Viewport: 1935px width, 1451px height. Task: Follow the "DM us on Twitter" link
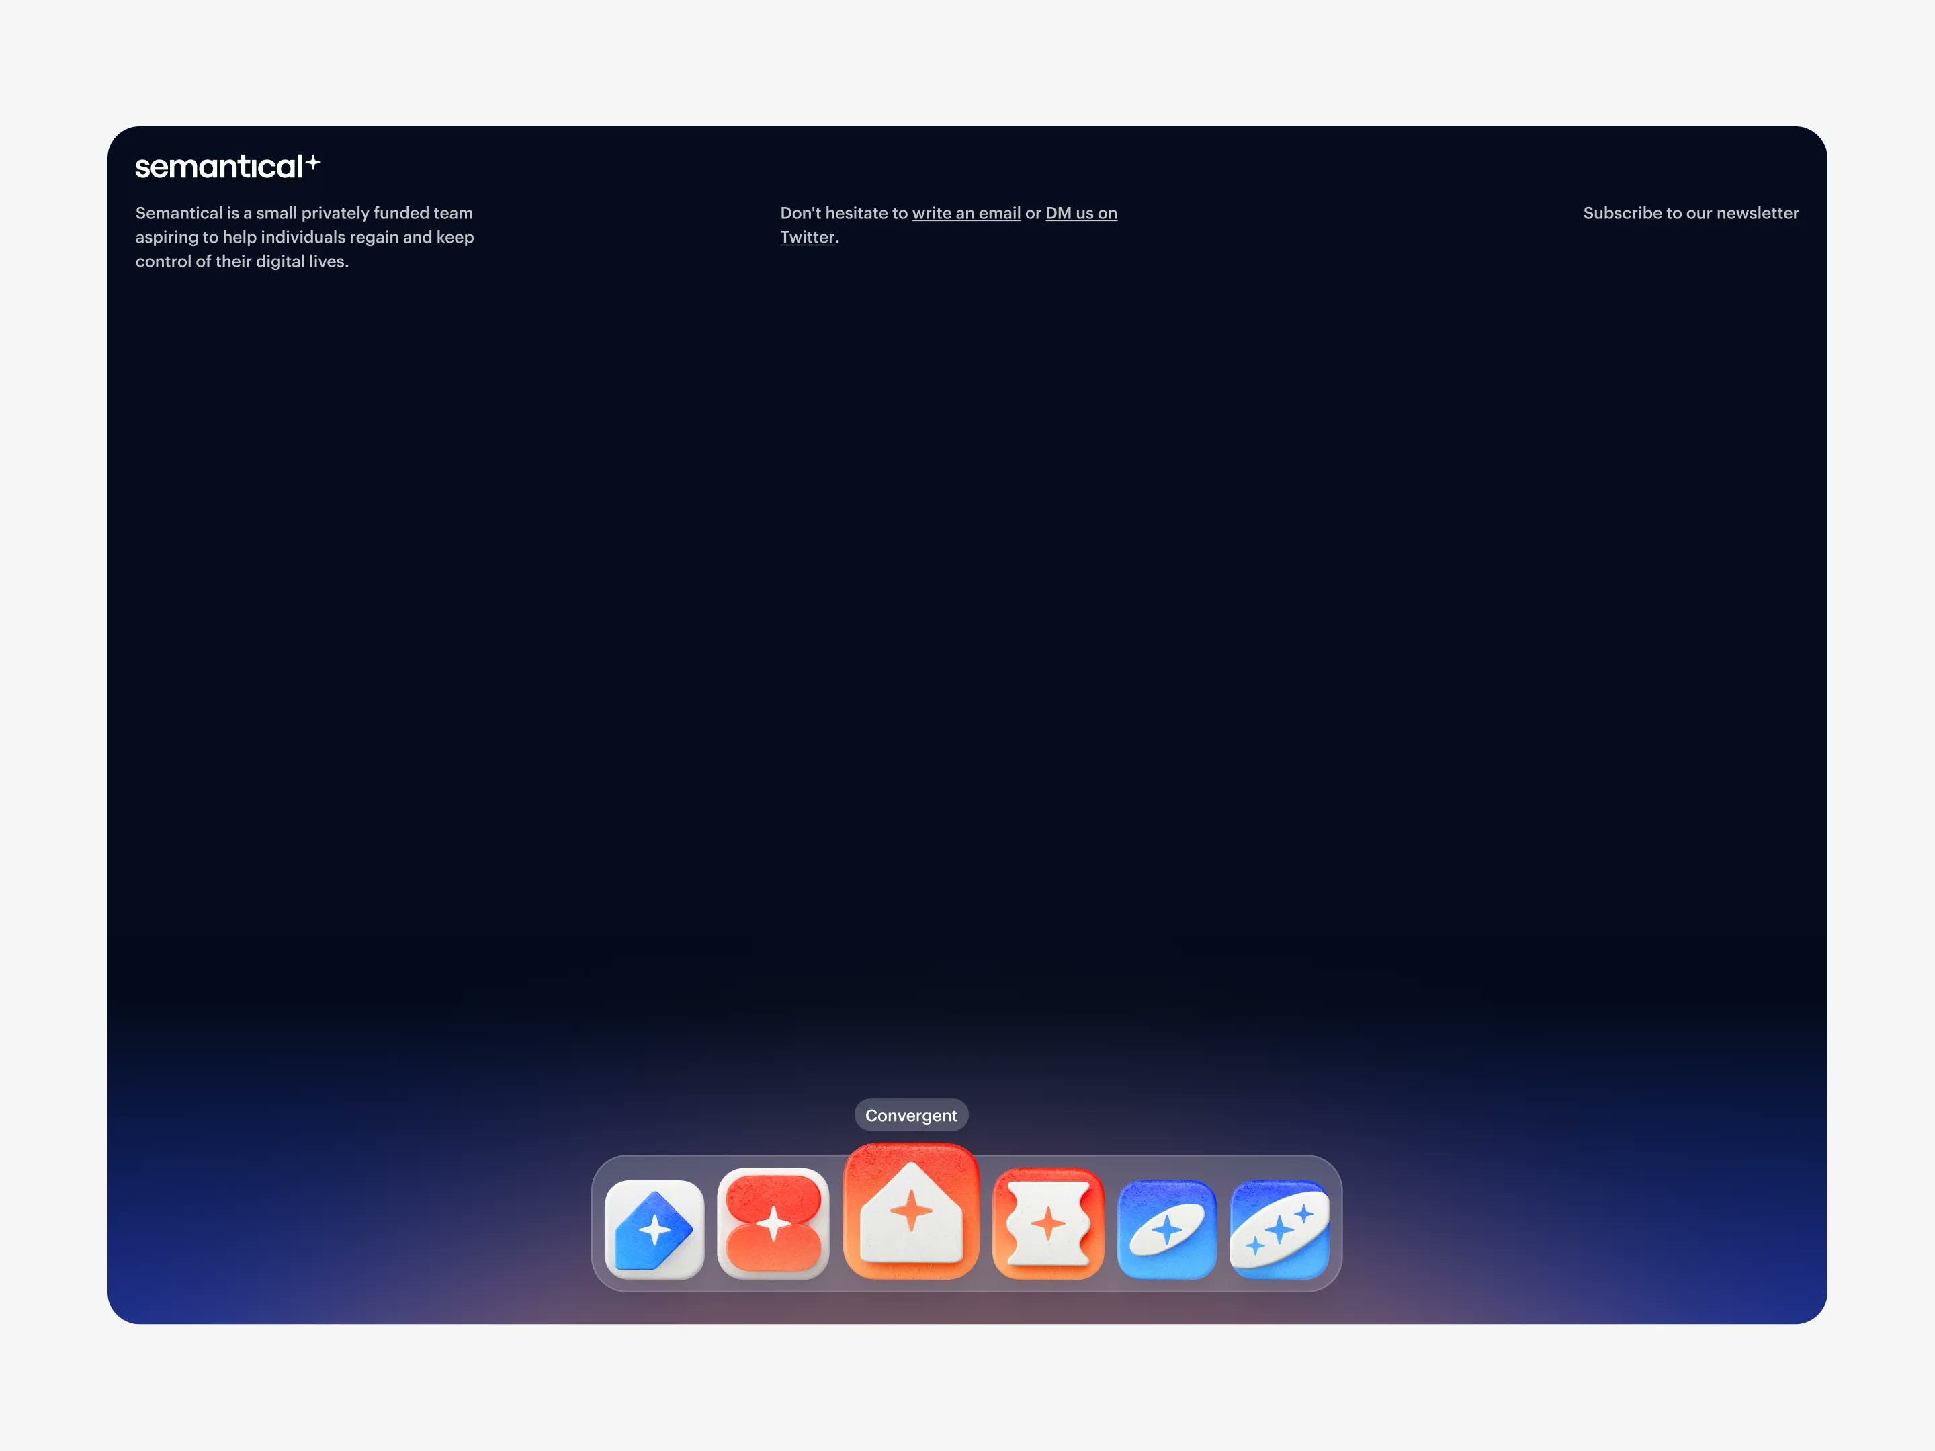click(x=1081, y=212)
